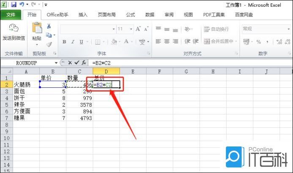Click the fx Insert Function button
This screenshot has height=173, width=293.
84,63
